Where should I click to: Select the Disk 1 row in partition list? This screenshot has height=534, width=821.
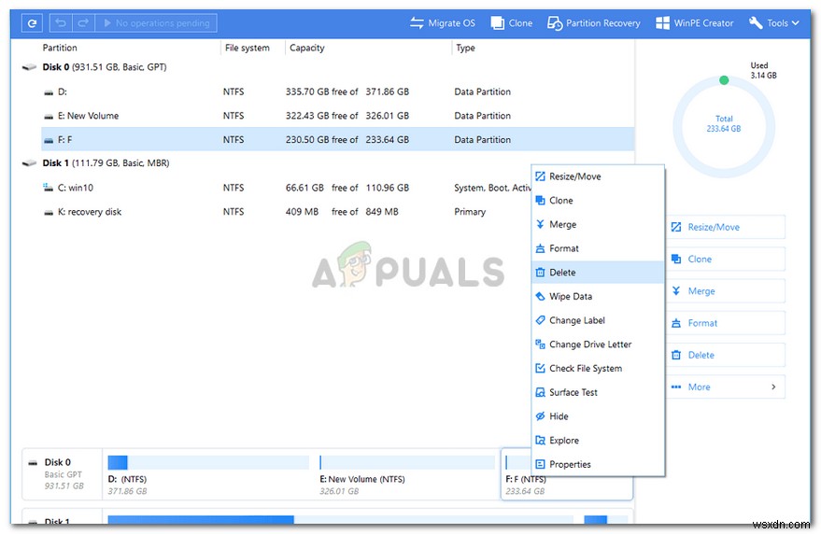point(327,163)
